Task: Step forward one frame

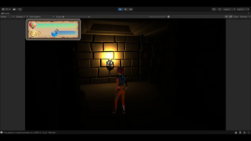Action: [131, 9]
